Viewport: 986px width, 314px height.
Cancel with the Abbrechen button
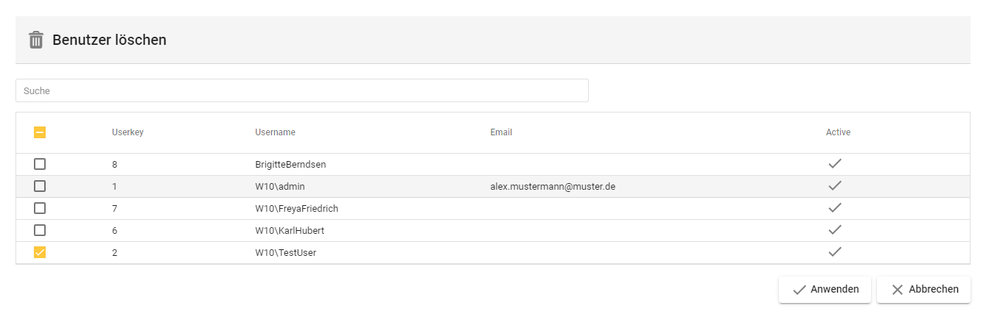click(x=923, y=290)
